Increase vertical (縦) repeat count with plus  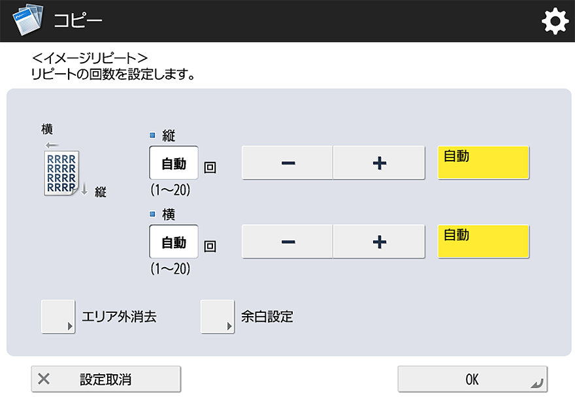379,163
